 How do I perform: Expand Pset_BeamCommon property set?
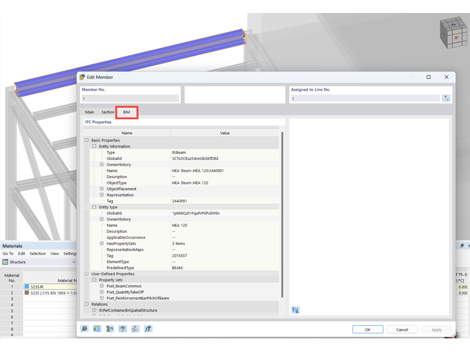(101, 286)
